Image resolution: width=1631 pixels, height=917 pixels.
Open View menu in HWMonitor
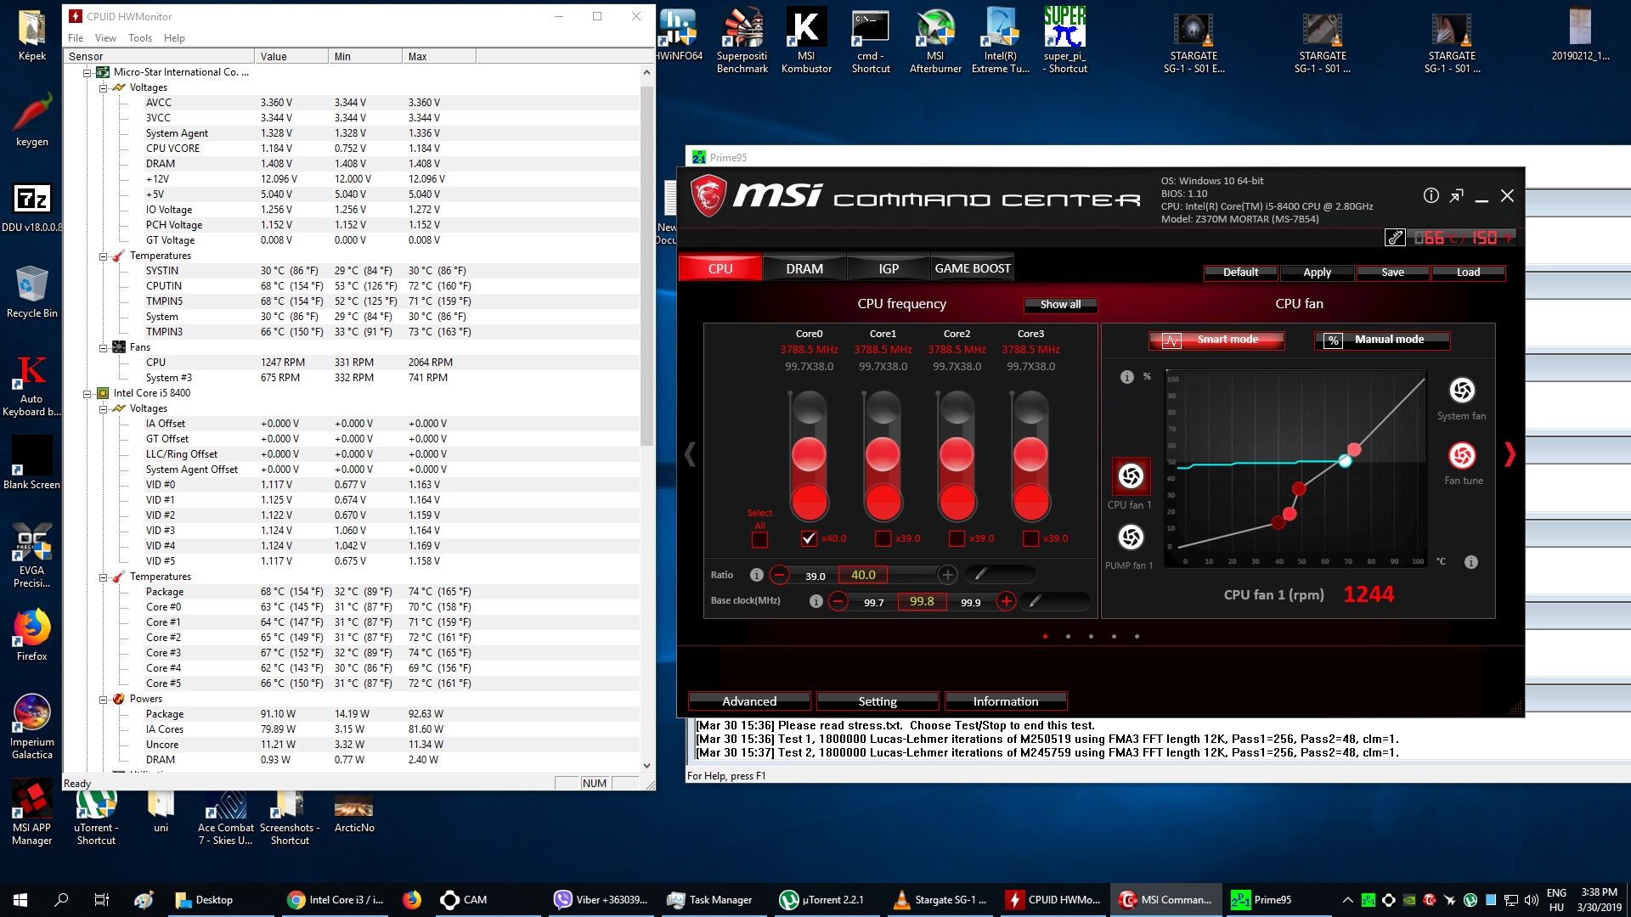[105, 38]
